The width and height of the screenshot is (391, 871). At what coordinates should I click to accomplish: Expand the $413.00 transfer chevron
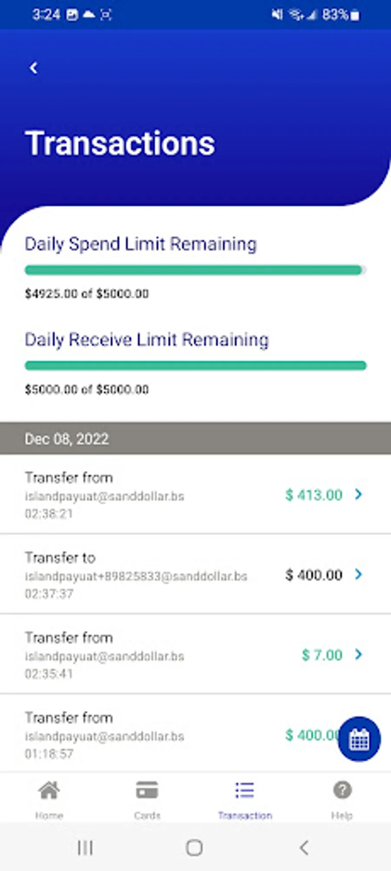[358, 494]
